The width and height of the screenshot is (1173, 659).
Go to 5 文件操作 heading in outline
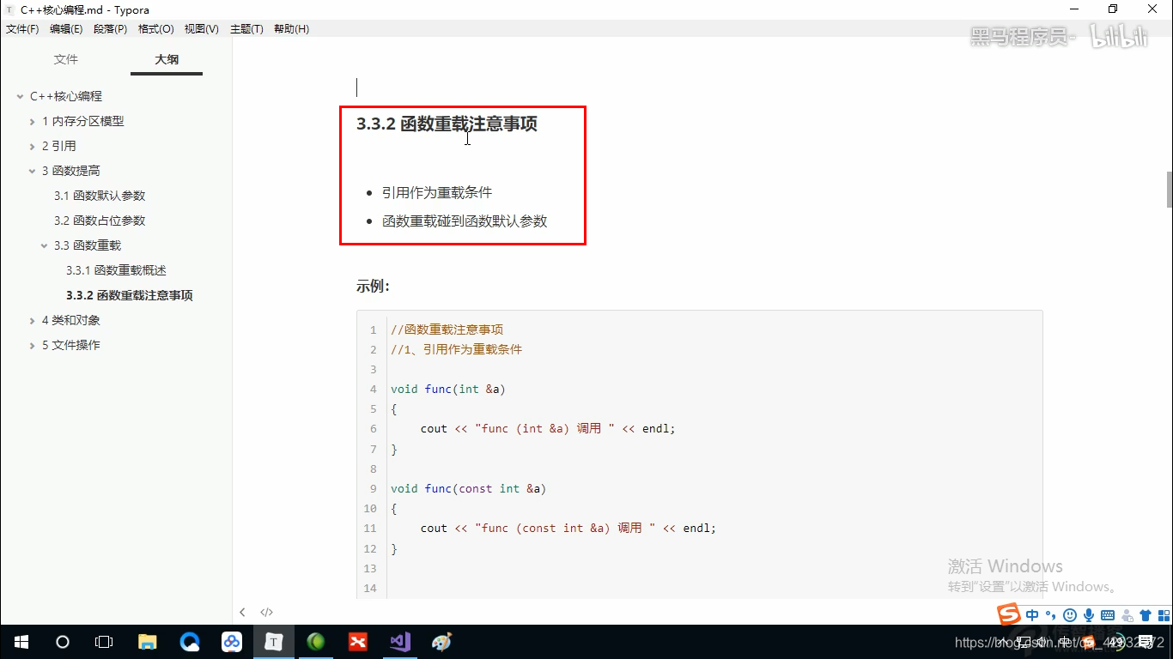coord(71,345)
